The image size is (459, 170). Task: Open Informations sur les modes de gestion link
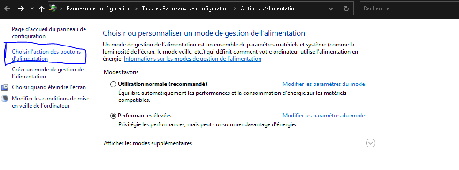pyautogui.click(x=192, y=59)
